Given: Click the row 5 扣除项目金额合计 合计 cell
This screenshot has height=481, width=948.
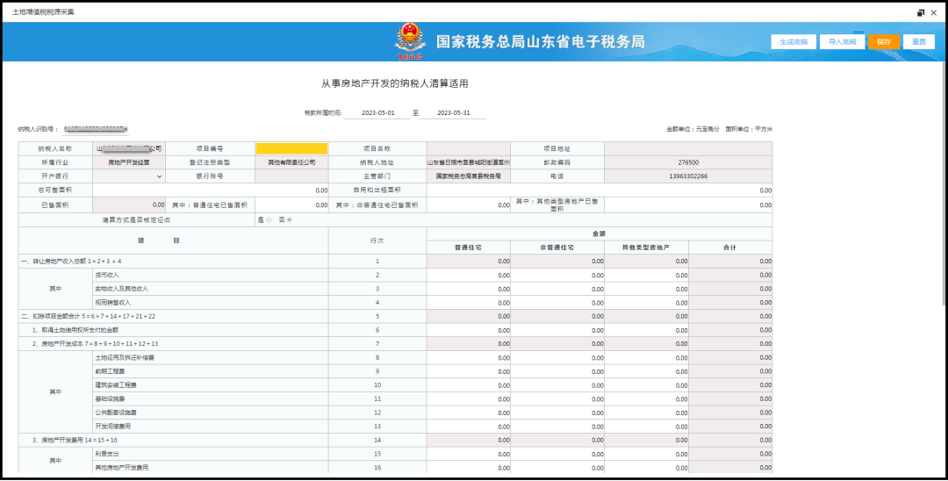Looking at the screenshot, I should pos(730,316).
